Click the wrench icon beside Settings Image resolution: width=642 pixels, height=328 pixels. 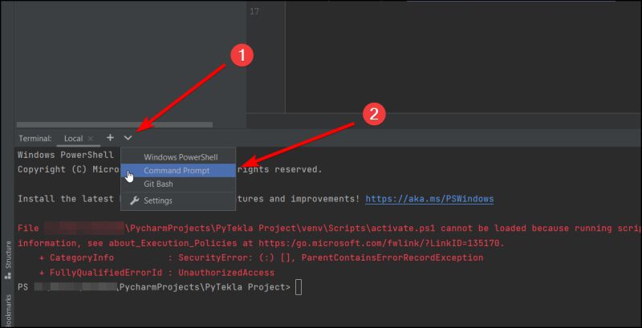134,200
